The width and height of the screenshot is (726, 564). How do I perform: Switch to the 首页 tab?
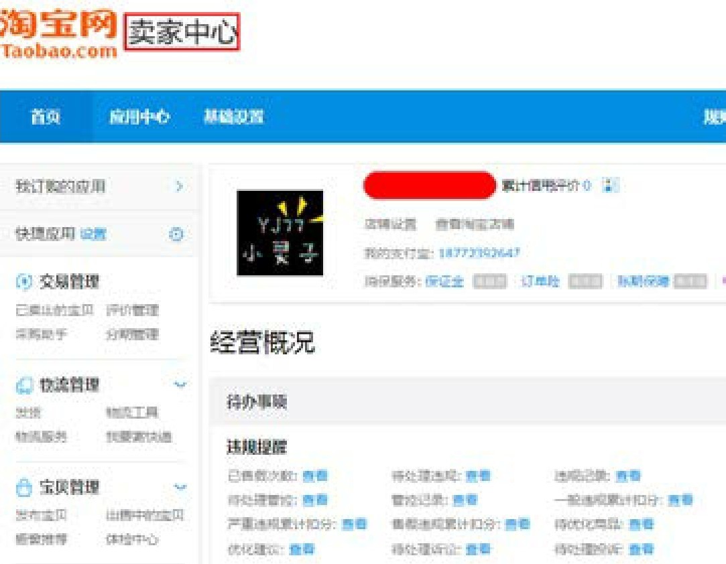tap(46, 117)
